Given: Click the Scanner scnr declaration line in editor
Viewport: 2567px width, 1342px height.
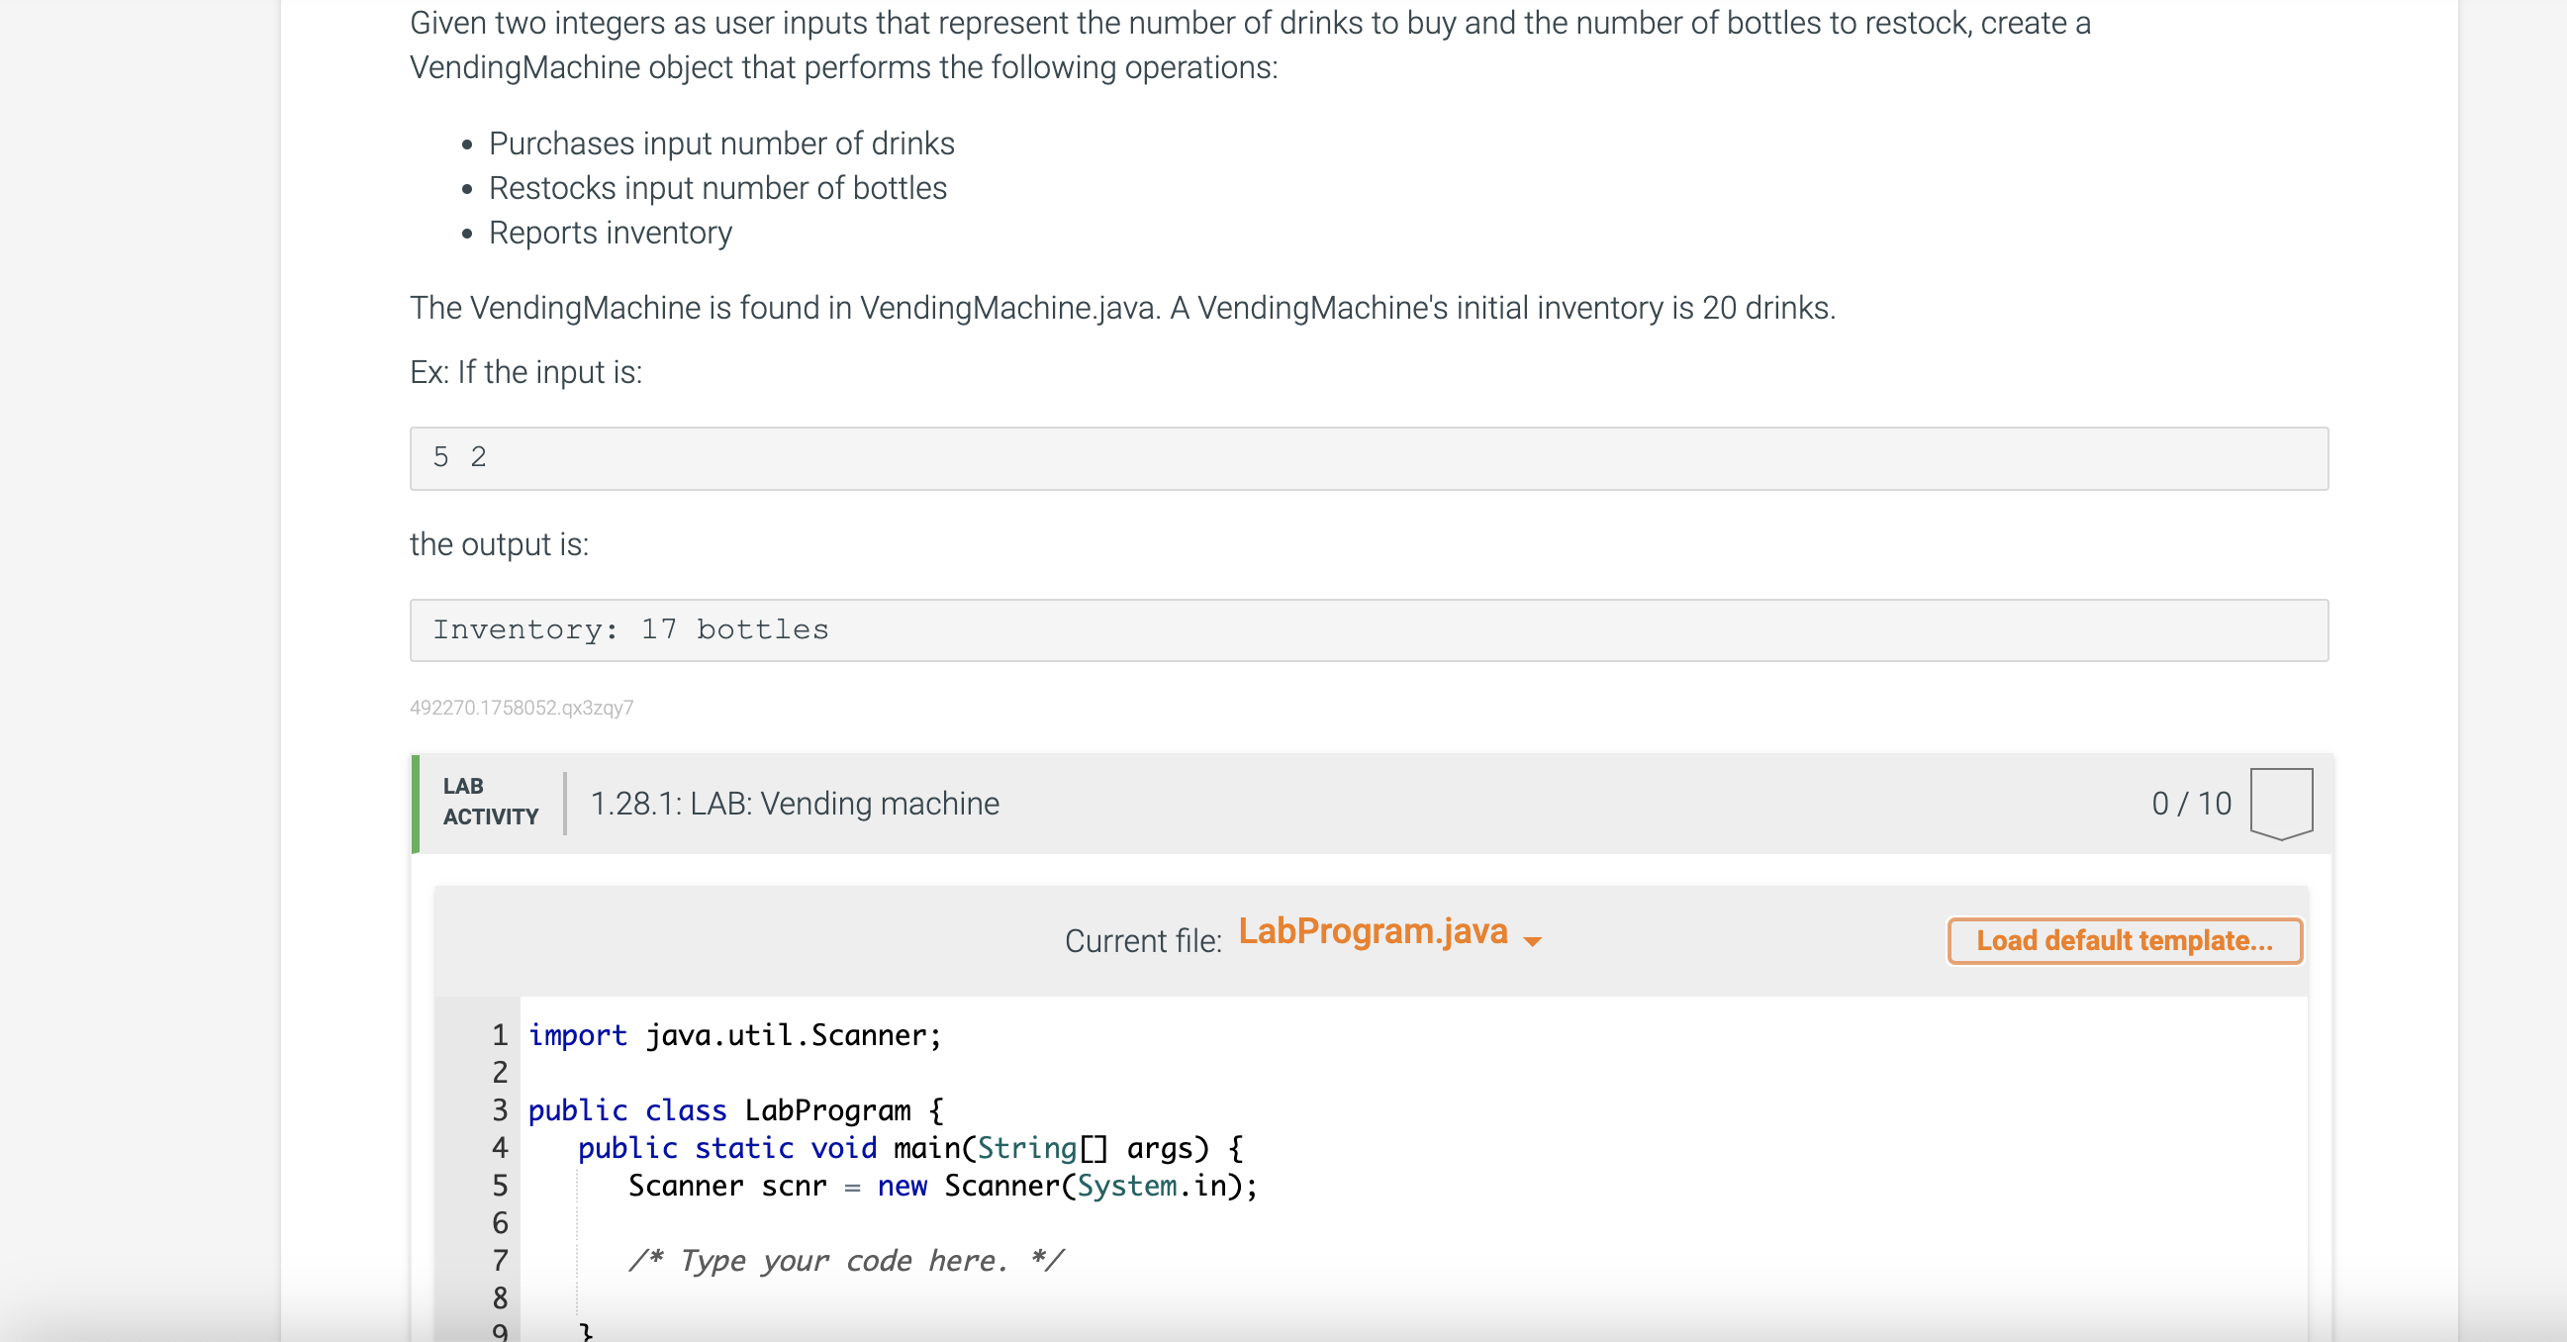Looking at the screenshot, I should coord(942,1186).
